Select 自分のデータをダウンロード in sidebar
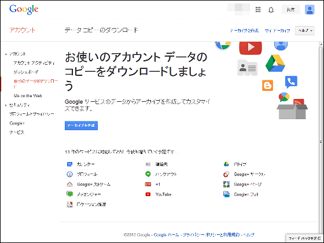Image resolution: width=324 pixels, height=243 pixels. 36,83
